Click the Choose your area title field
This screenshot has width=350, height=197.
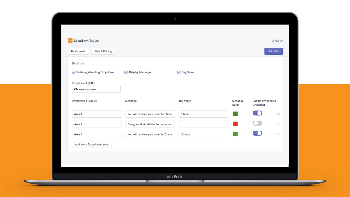pos(96,89)
